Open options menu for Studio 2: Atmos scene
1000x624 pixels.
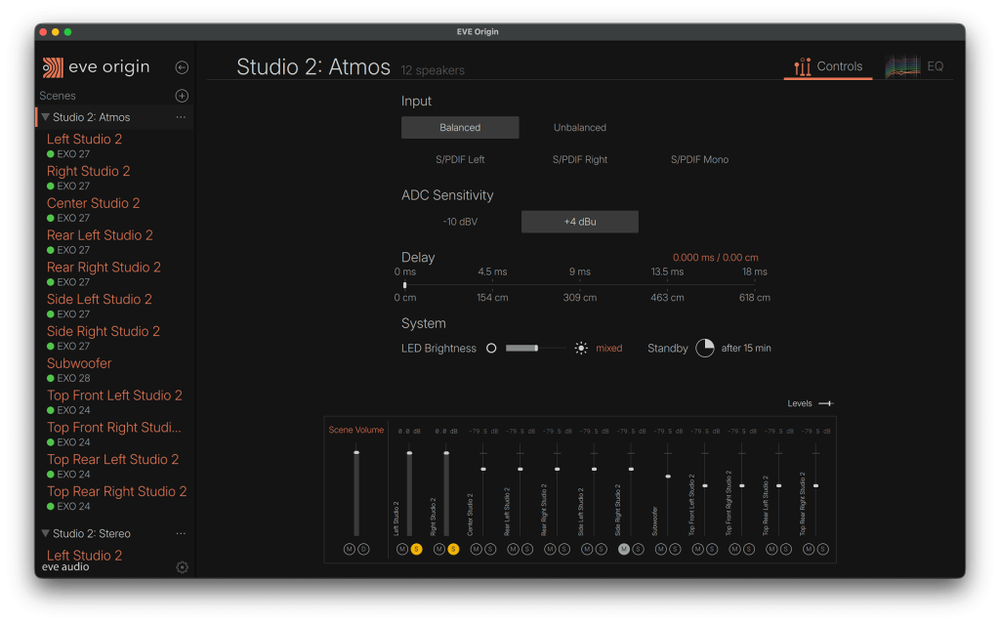point(181,117)
